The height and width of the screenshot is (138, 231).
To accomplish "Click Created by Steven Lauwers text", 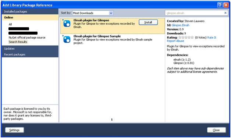I will [186, 21].
